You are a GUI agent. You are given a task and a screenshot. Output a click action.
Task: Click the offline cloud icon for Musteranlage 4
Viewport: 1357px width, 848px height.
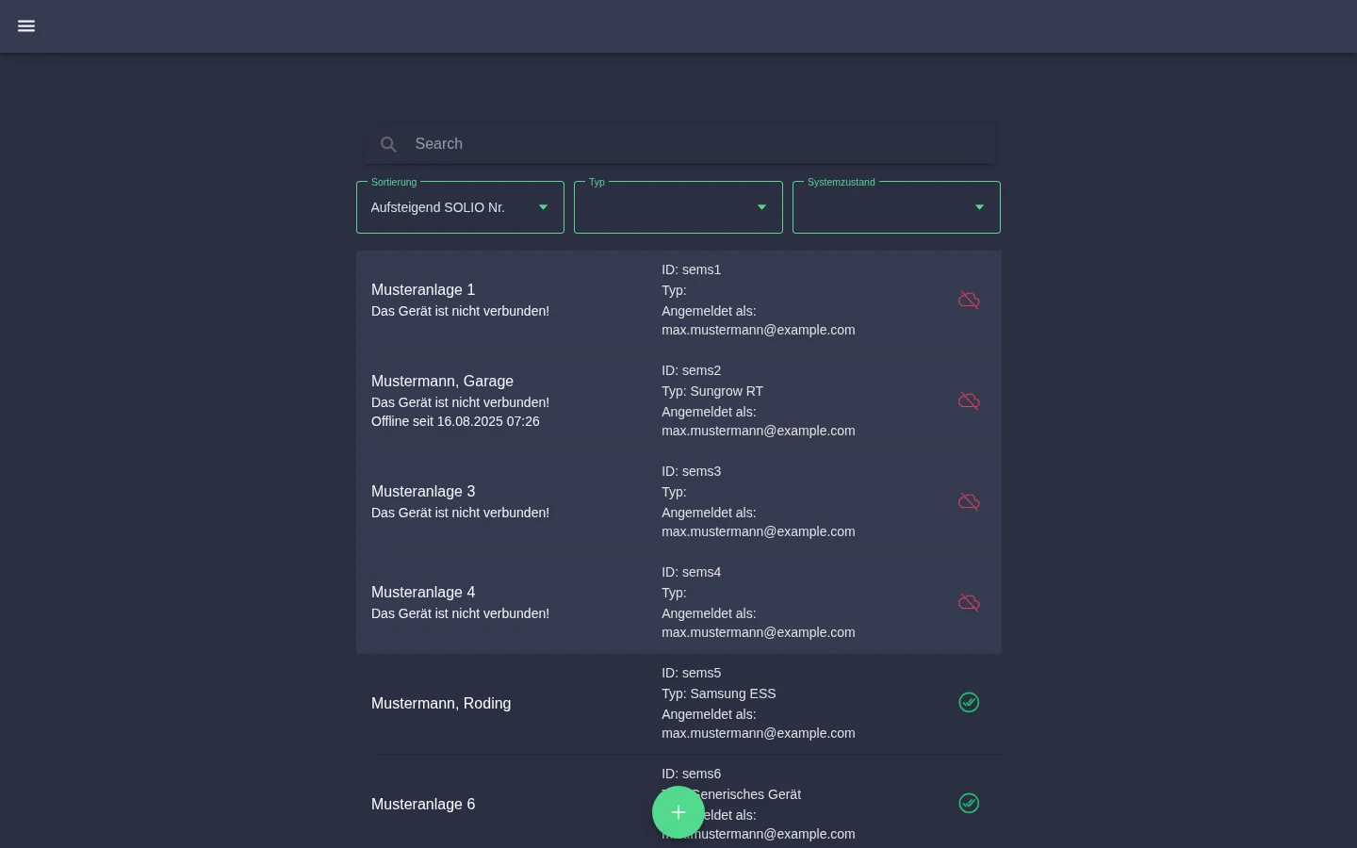point(969,602)
